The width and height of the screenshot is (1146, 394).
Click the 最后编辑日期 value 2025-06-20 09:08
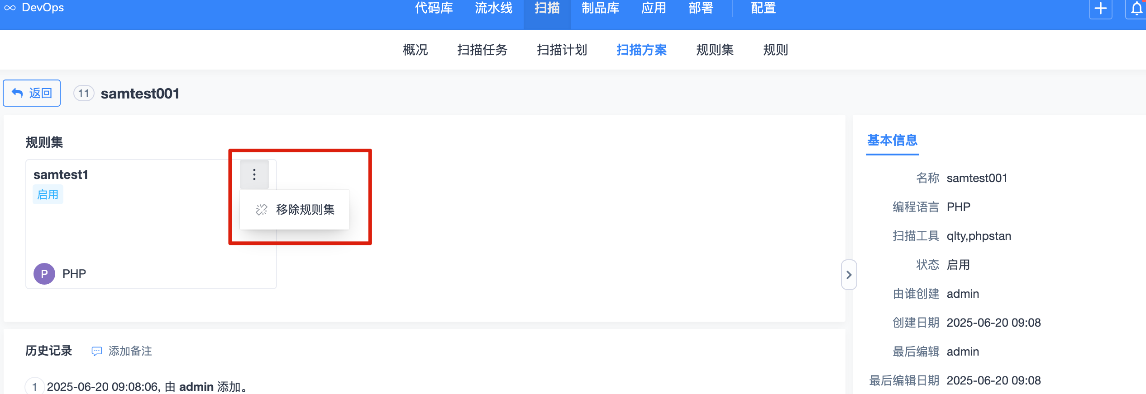(994, 380)
